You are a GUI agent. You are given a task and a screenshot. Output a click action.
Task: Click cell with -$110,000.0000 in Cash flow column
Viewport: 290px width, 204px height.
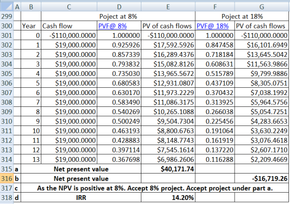click(69, 36)
